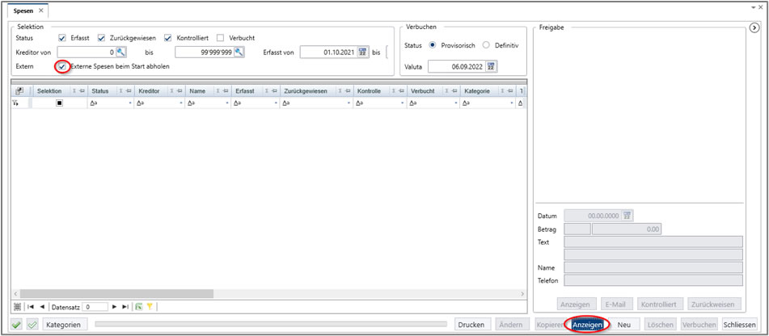Viewport: 769px width, 336px height.
Task: Open Status column filter dropdown
Action: point(130,103)
